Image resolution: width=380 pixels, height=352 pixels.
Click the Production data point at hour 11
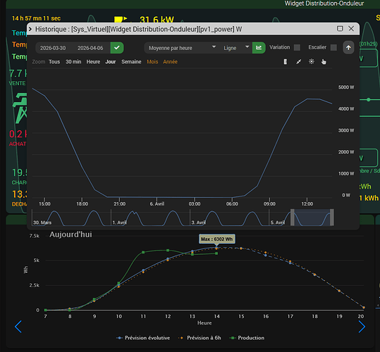[x=143, y=252]
